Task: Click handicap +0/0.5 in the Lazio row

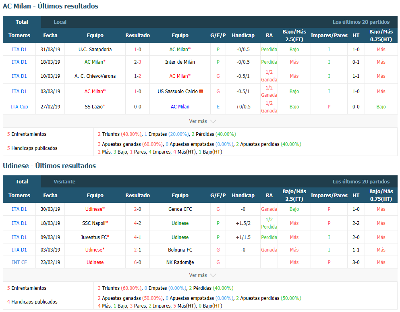Action: (x=243, y=107)
